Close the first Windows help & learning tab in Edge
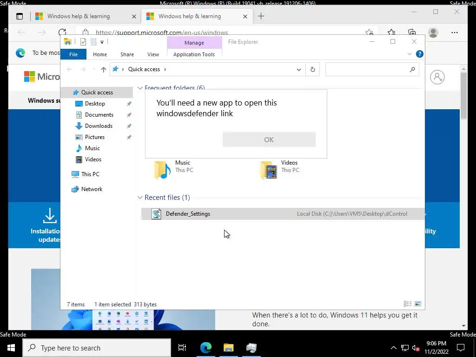The image size is (476, 357). click(134, 16)
